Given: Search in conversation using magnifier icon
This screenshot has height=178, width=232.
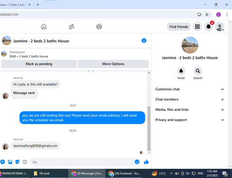Looking at the screenshot, I should (x=198, y=71).
